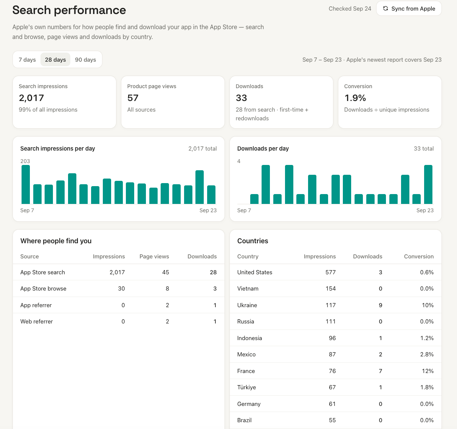
Task: Click the Source column header
Action: 29,256
